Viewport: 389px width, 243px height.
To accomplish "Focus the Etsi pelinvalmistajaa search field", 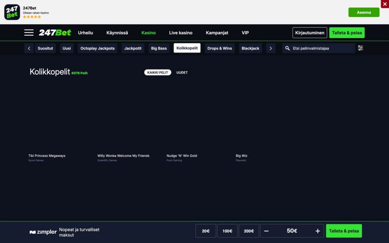I will 319,48.
